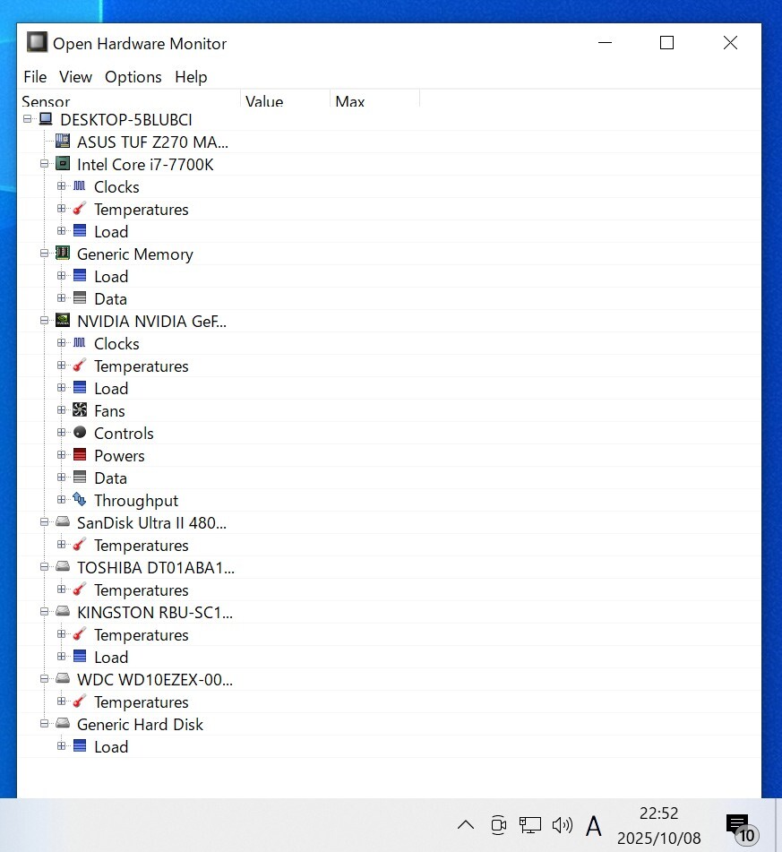Select the TOSHIBA DT01ABA1 drive icon
The height and width of the screenshot is (852, 782).
(x=63, y=567)
